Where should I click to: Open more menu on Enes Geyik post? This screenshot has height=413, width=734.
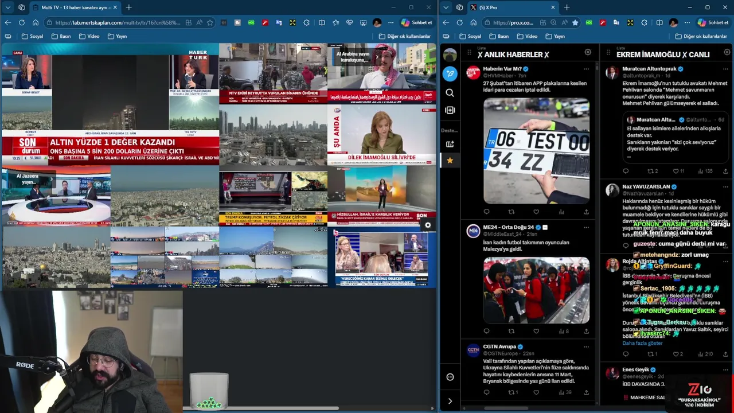click(725, 370)
